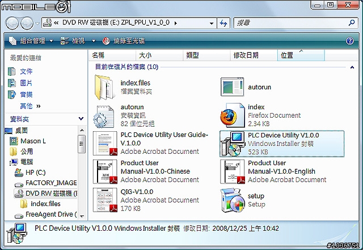Select the setup installer icon

233,200
